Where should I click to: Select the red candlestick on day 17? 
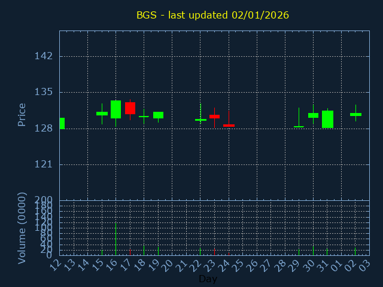coord(130,108)
